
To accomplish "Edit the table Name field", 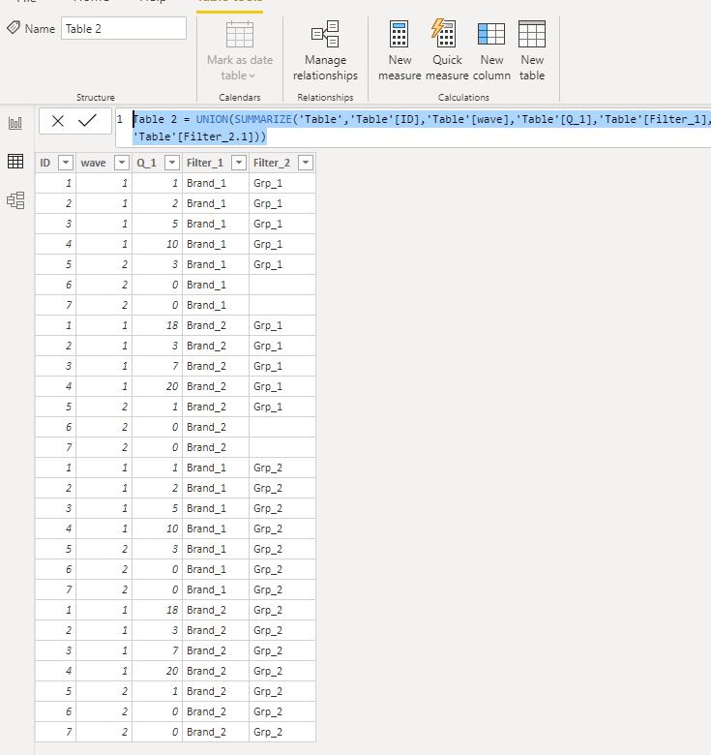I will tap(124, 28).
